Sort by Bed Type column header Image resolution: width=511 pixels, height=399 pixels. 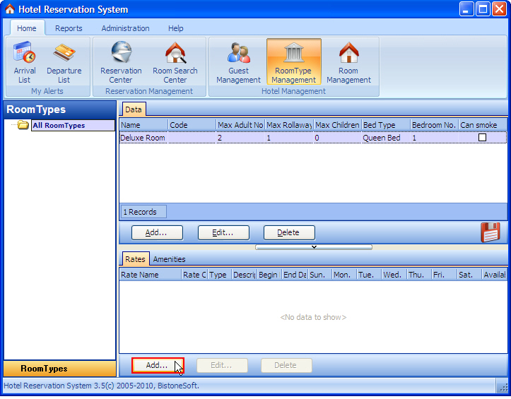click(384, 125)
